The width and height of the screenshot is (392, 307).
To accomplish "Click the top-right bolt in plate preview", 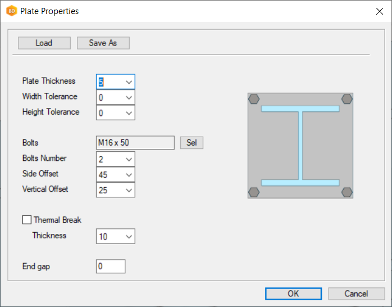I will tap(347, 100).
